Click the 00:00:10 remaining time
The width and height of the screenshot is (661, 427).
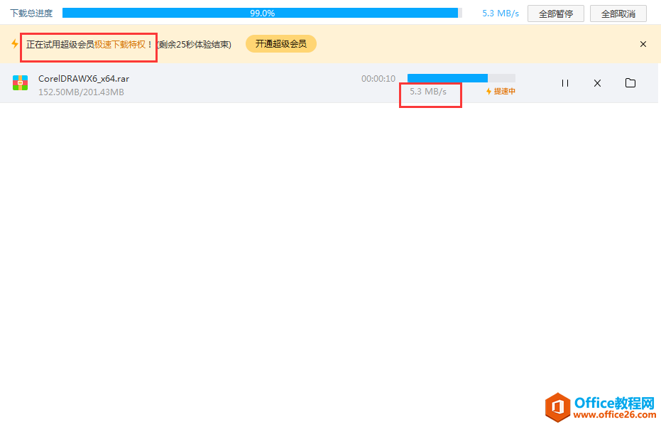click(378, 78)
